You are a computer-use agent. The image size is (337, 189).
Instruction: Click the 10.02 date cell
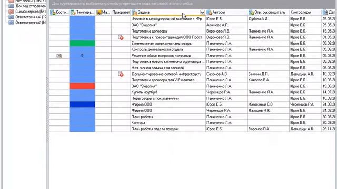329,74
